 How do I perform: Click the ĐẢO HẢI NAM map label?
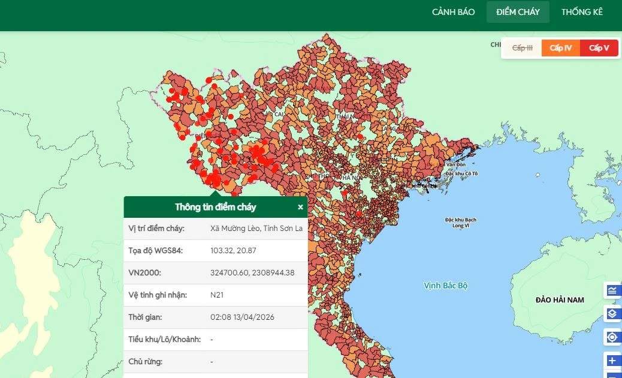click(560, 299)
